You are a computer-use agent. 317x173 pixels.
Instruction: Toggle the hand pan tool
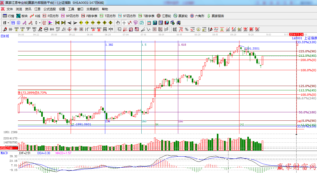click(x=118, y=23)
